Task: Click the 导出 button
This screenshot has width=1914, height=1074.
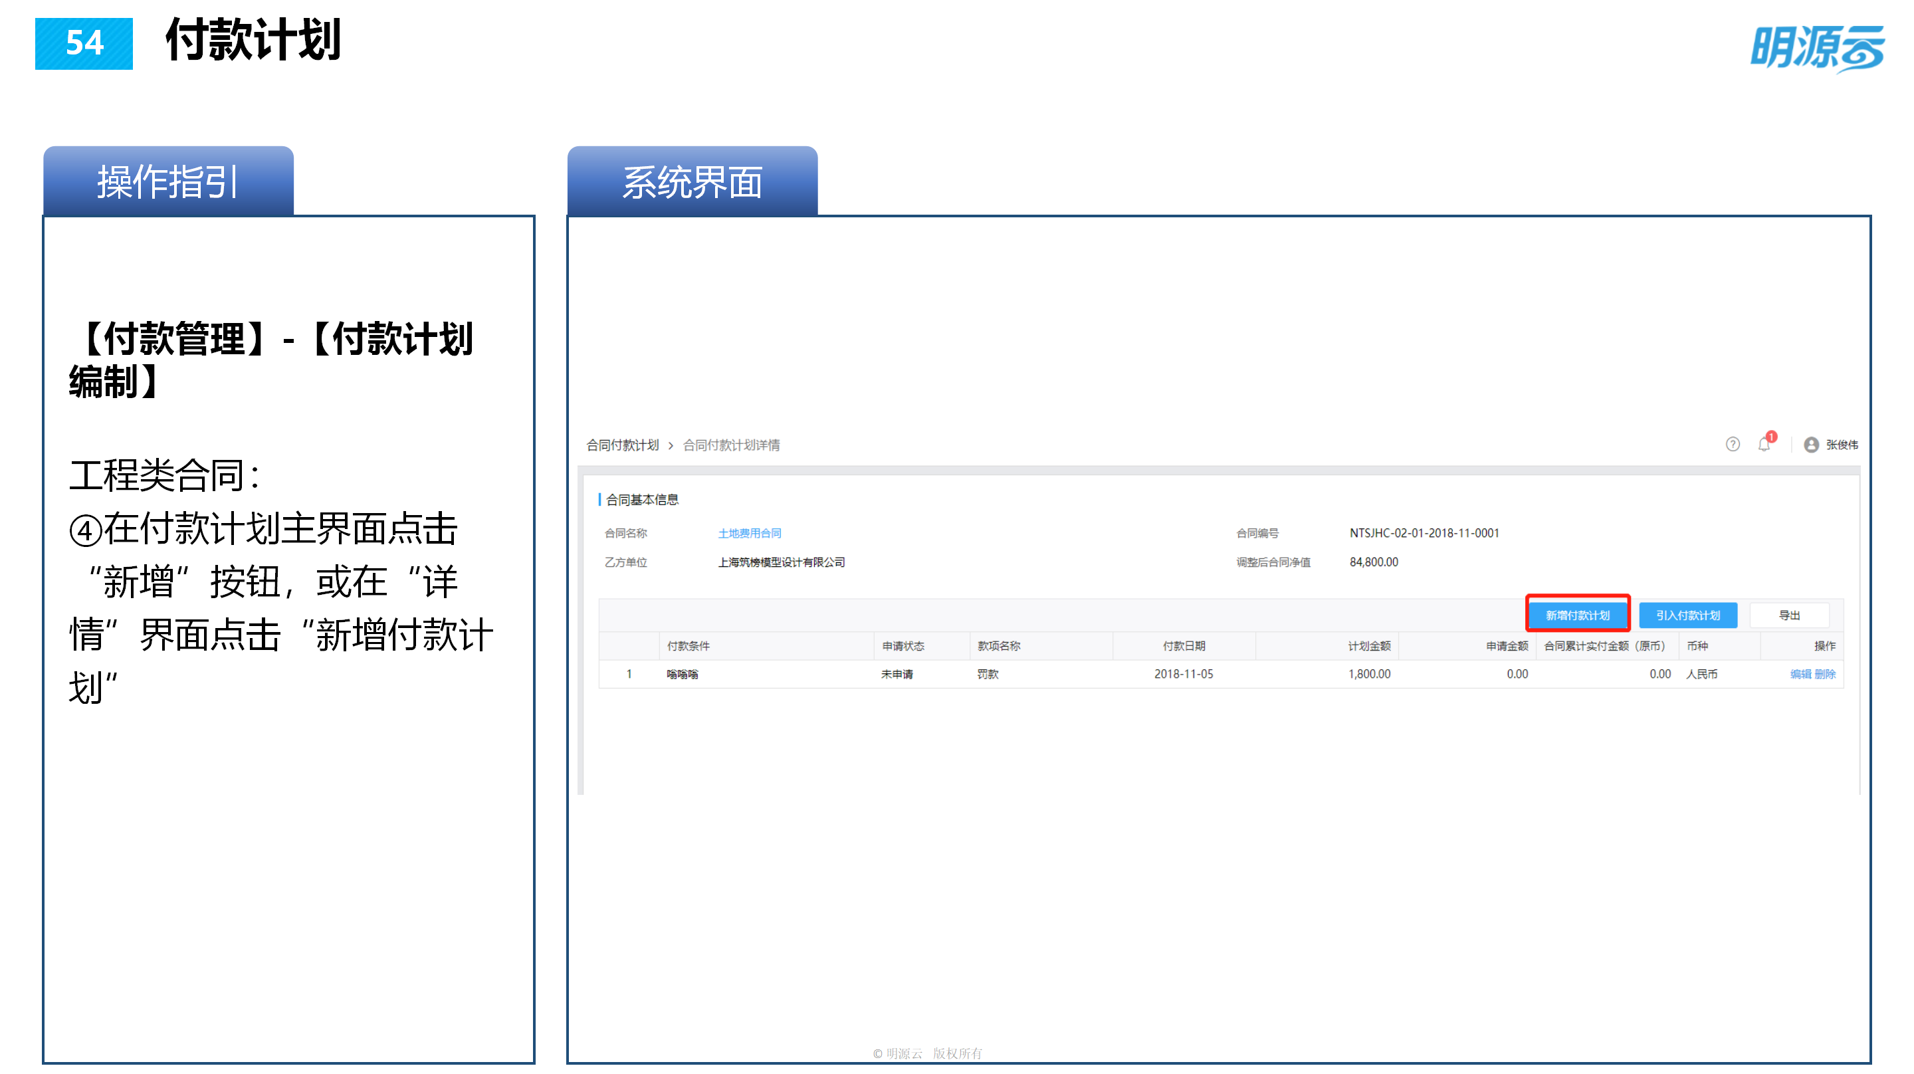Action: tap(1790, 615)
